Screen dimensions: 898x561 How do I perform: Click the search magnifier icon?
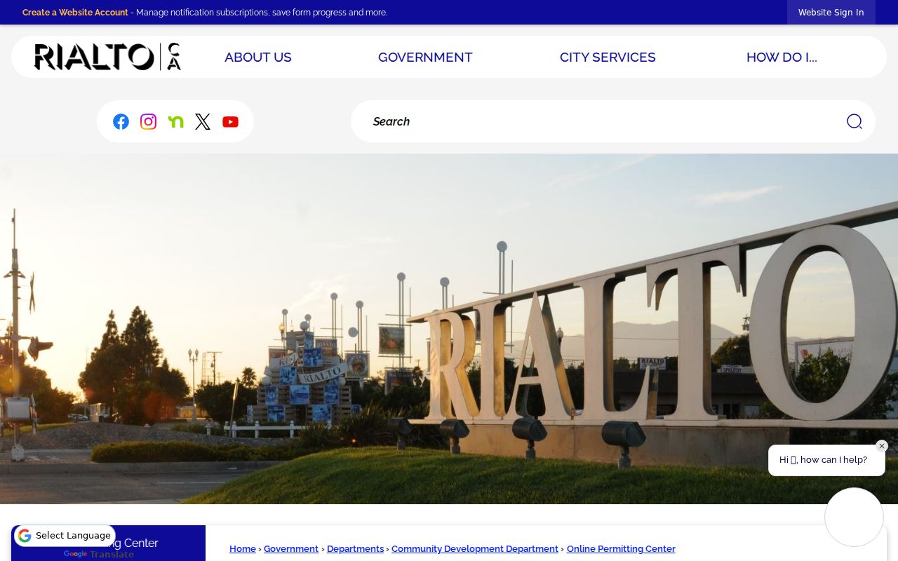coord(854,121)
